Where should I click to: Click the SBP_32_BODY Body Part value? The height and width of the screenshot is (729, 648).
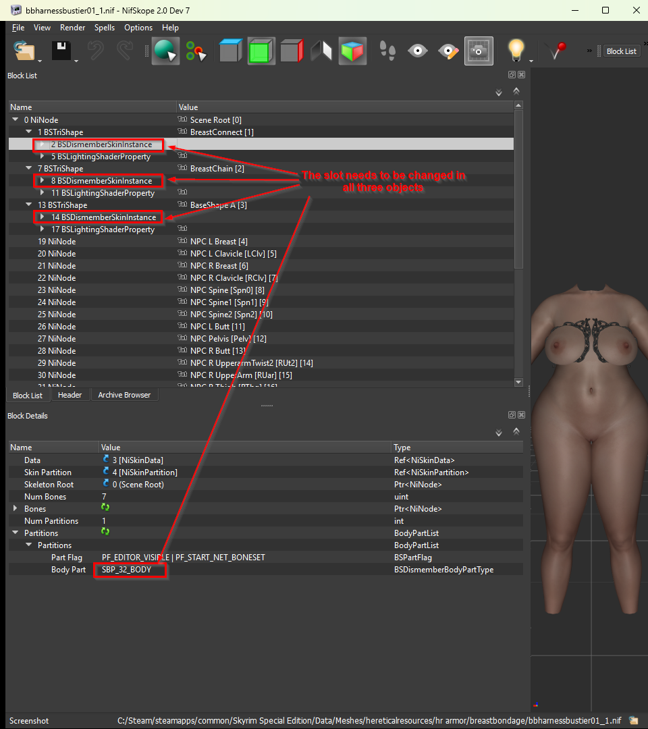point(126,570)
